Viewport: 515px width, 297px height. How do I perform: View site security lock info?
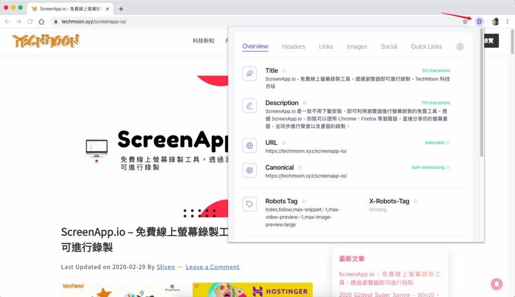click(56, 22)
